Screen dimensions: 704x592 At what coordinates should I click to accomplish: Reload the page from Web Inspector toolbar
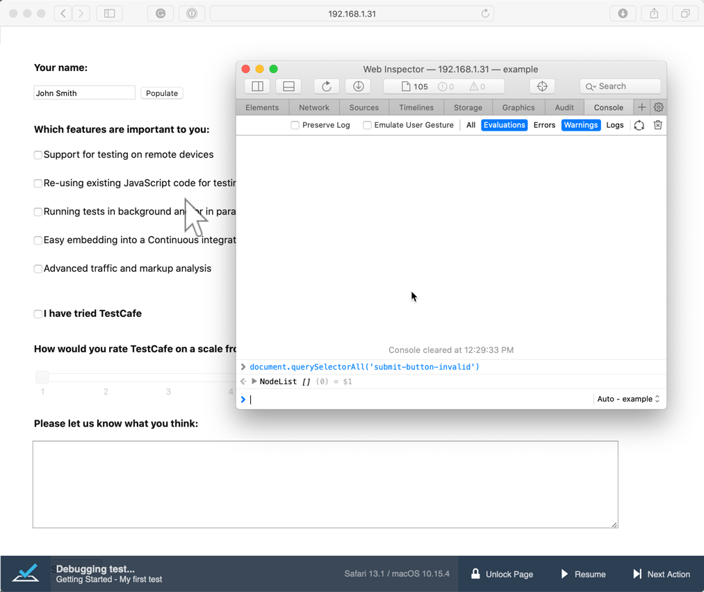click(326, 86)
